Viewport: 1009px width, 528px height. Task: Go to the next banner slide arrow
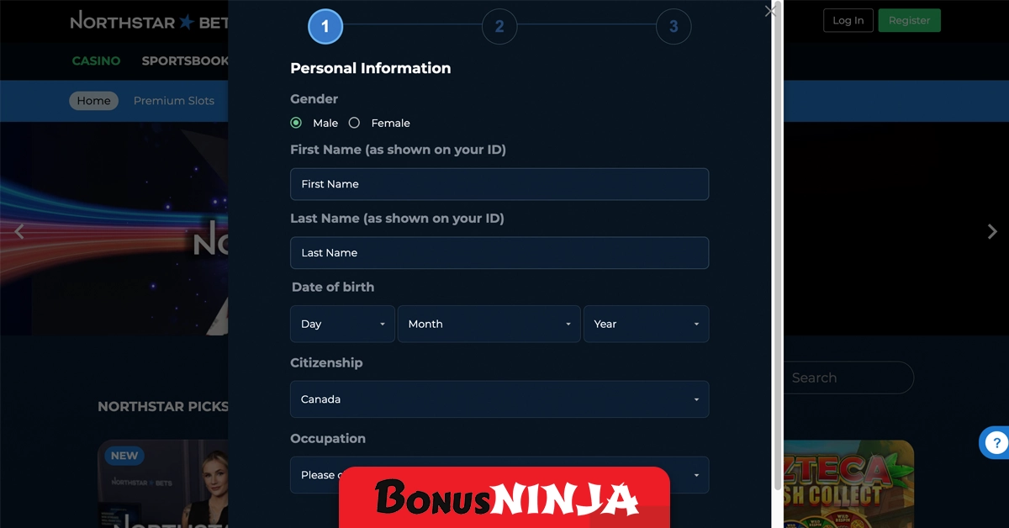(x=992, y=231)
